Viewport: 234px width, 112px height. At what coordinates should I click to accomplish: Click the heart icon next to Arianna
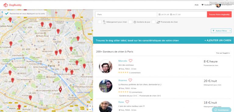tap(130, 80)
